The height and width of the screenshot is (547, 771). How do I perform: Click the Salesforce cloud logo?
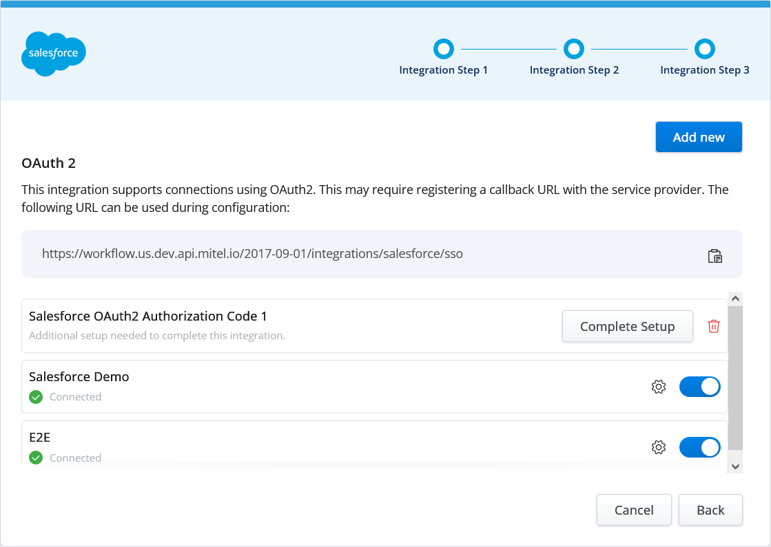(x=53, y=54)
